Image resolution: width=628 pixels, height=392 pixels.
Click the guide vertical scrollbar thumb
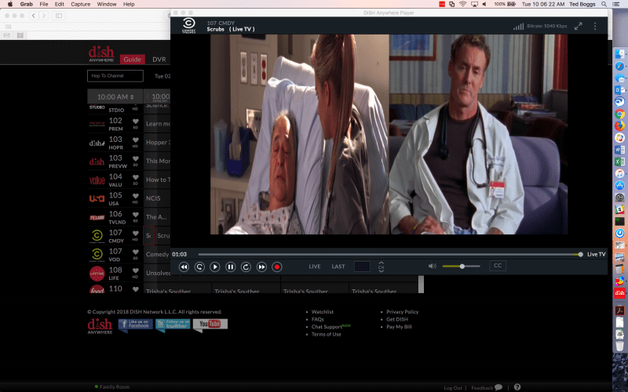(x=421, y=285)
